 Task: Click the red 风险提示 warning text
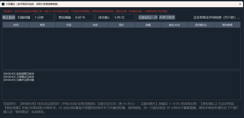tap(86, 11)
